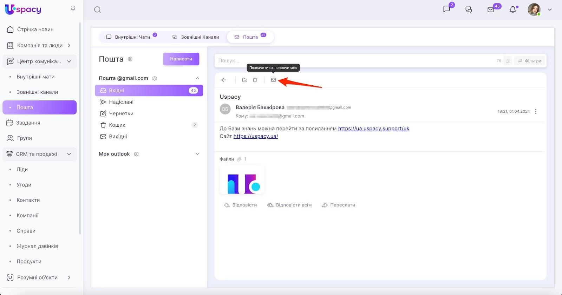Expand the Моя outlook account
Image resolution: width=562 pixels, height=295 pixels.
[x=197, y=154]
